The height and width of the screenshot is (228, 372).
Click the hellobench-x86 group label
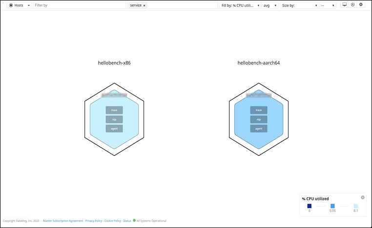pos(114,63)
